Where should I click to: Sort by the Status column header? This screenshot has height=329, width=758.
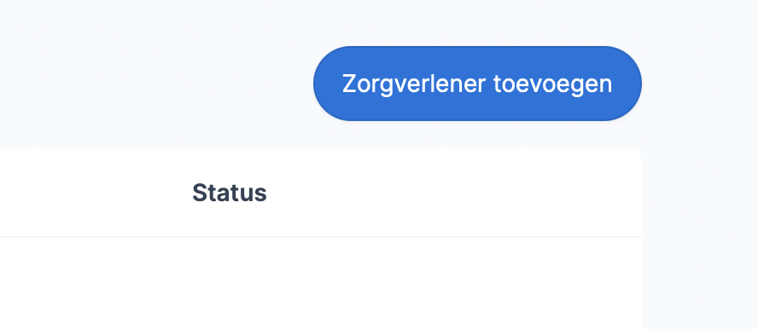point(229,193)
